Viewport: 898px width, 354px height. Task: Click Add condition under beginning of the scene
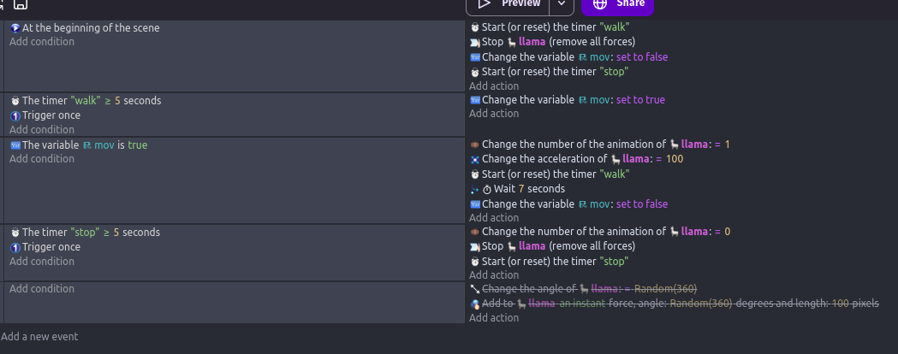(x=42, y=42)
